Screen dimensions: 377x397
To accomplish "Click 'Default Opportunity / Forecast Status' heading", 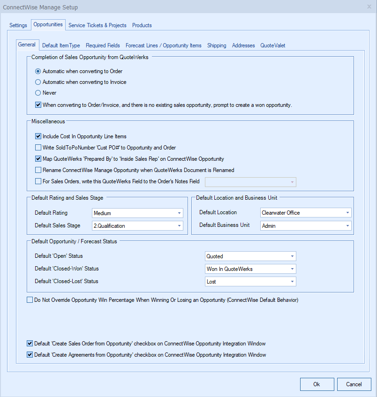I will (74, 241).
